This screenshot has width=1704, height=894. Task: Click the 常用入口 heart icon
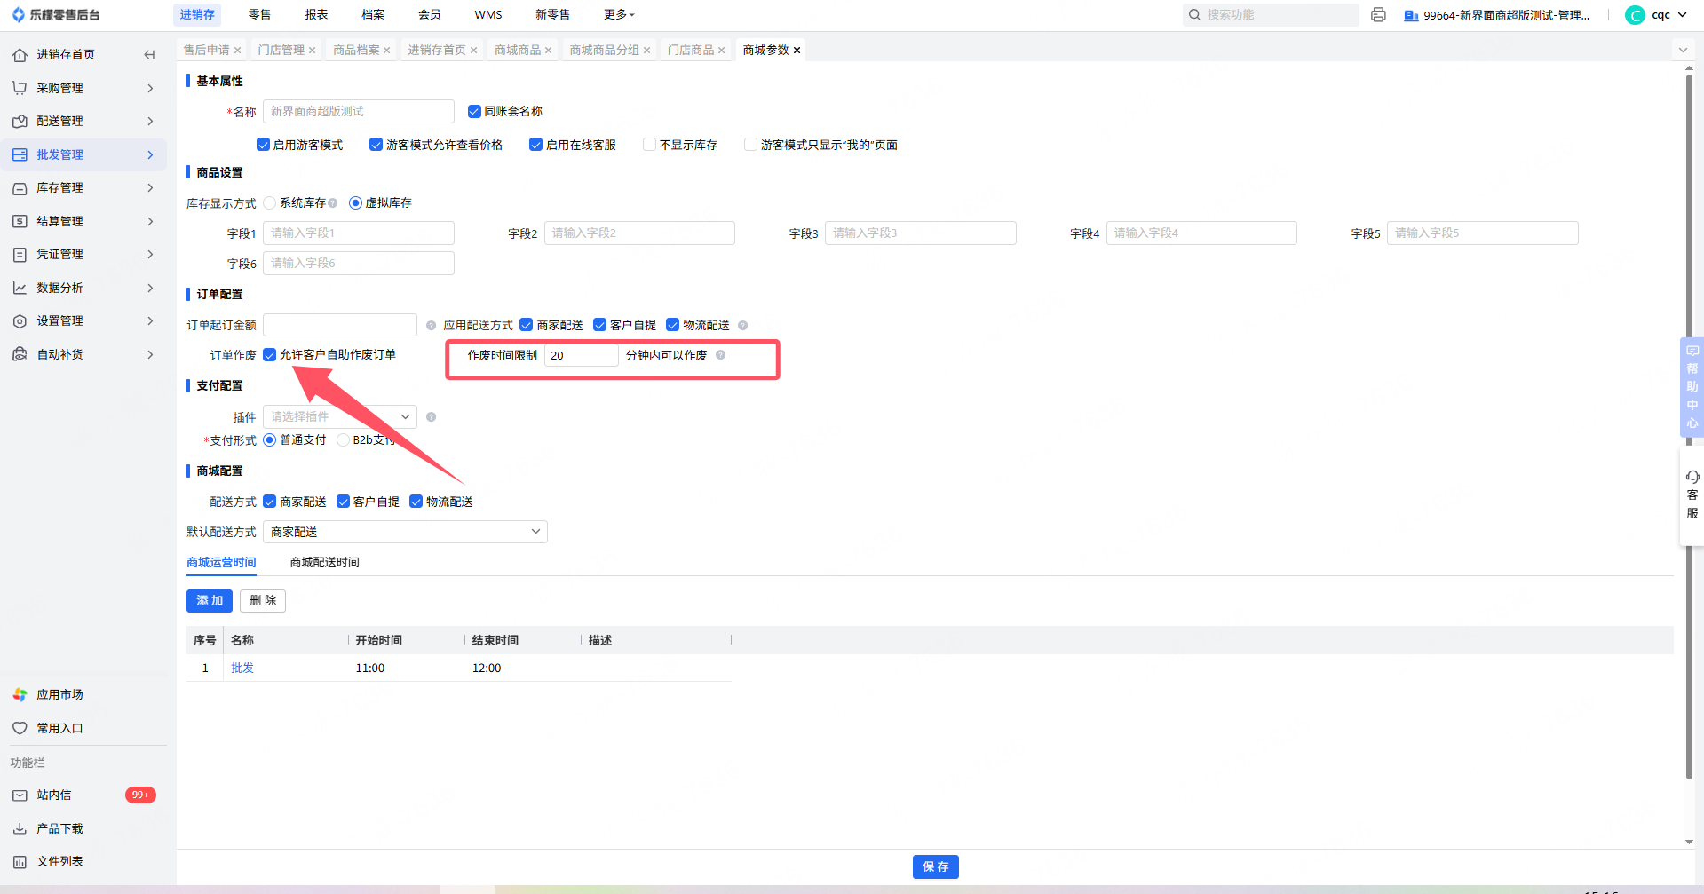[20, 728]
